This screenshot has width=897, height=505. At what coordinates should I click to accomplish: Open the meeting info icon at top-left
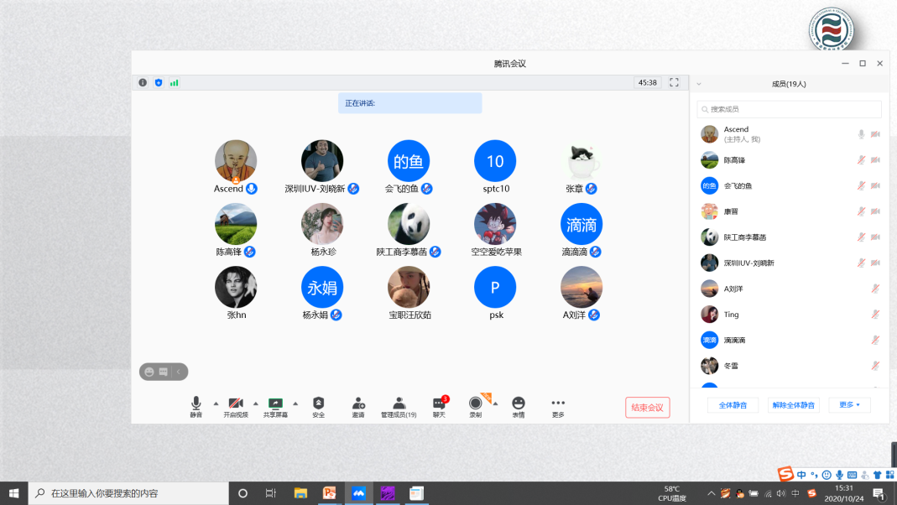click(143, 83)
